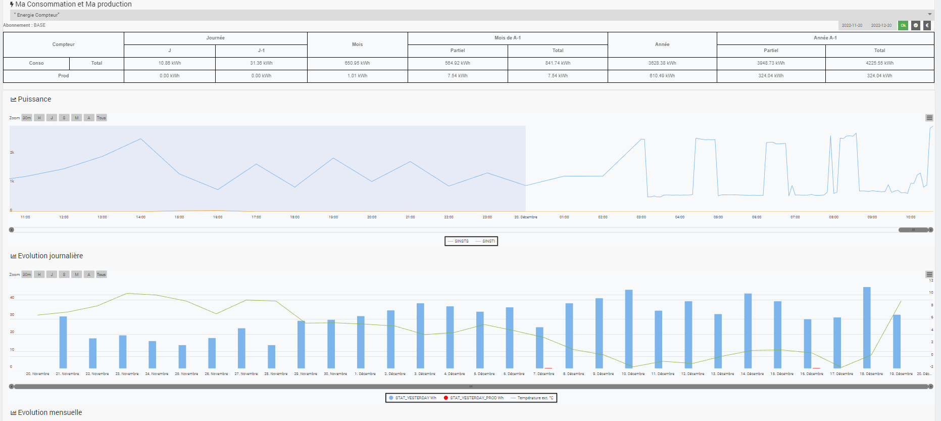Click the 10. Décembre bar in daily chart
This screenshot has width=941, height=421.
click(629, 329)
